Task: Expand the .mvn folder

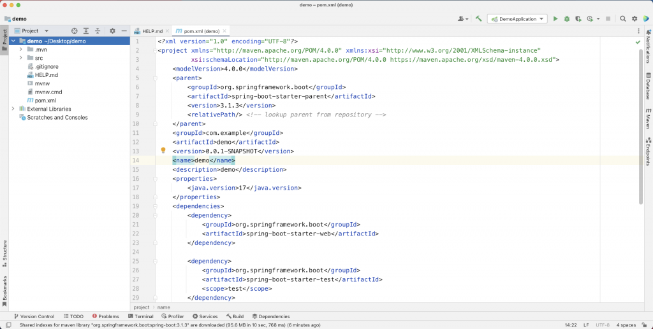Action: [21, 50]
